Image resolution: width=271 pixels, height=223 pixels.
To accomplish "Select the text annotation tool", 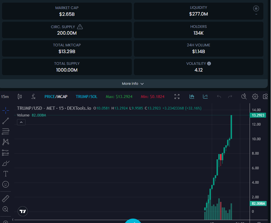I will 6,174.
